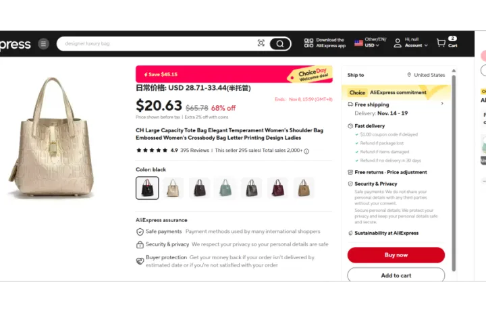Click the gold tote bag product image
The height and width of the screenshot is (324, 486).
click(x=52, y=137)
